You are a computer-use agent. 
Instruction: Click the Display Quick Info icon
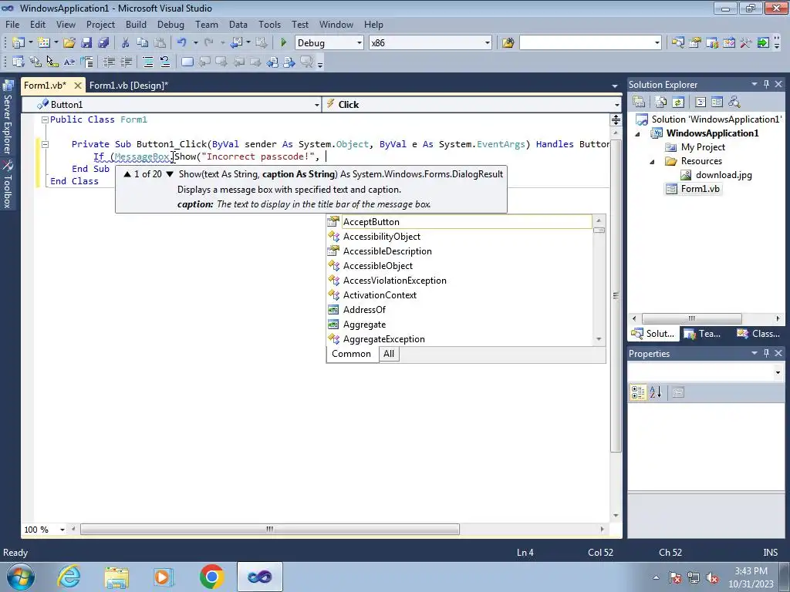click(x=52, y=62)
